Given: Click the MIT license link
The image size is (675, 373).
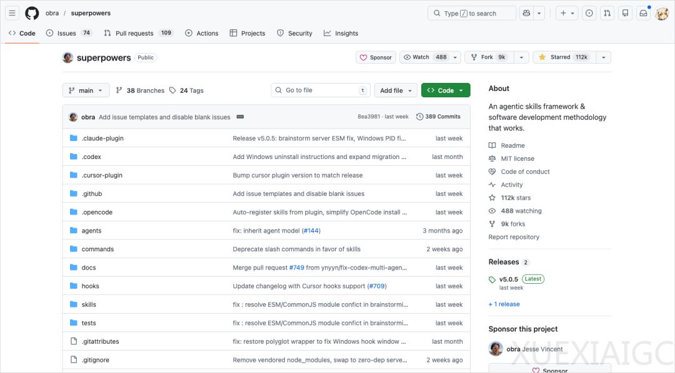Looking at the screenshot, I should coord(517,158).
